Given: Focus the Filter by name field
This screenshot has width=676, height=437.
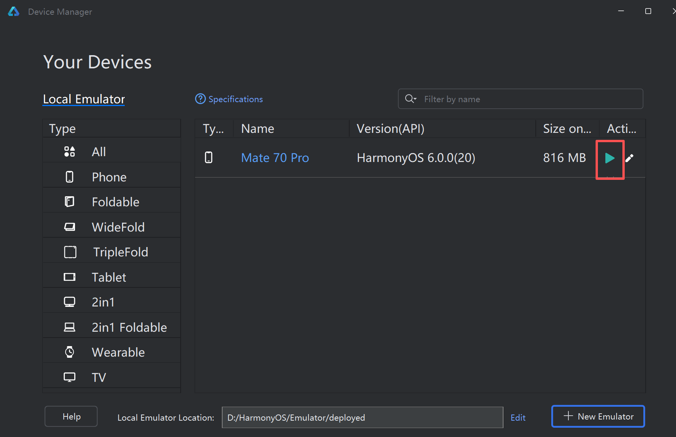Looking at the screenshot, I should tap(521, 99).
